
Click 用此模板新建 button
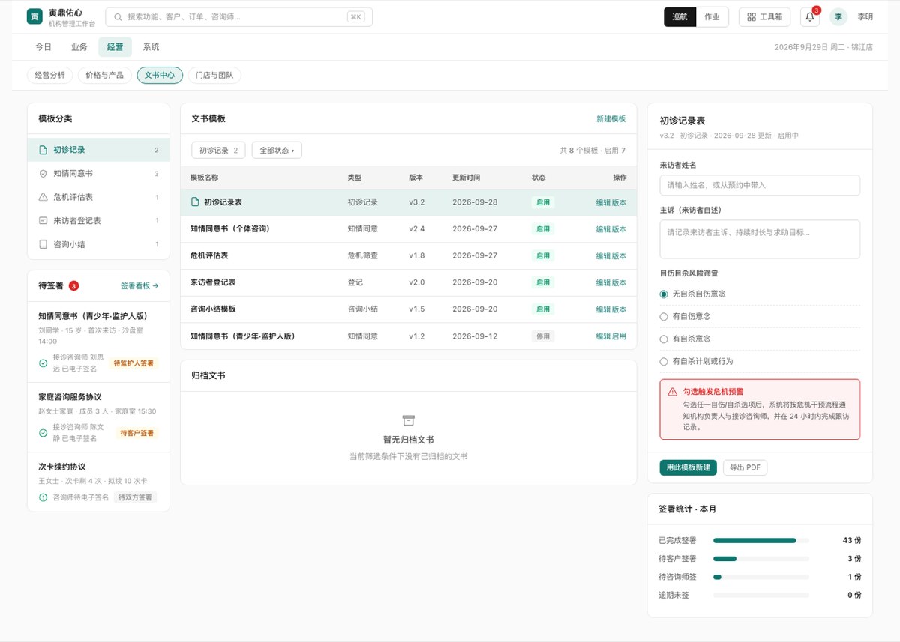click(x=688, y=467)
